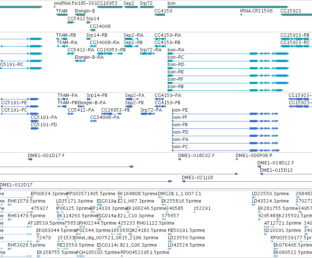
Task: Click the DME1-012D17 BAC label
Action: click(x=16, y=185)
